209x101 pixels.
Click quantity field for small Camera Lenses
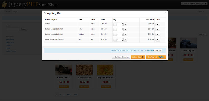coord(119,30)
